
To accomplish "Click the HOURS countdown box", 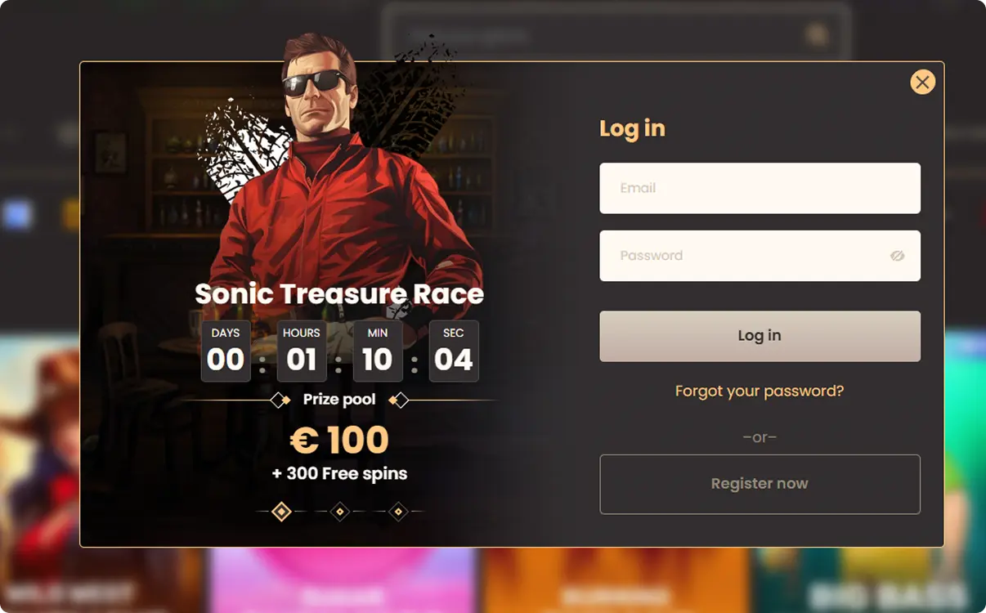I will point(302,351).
